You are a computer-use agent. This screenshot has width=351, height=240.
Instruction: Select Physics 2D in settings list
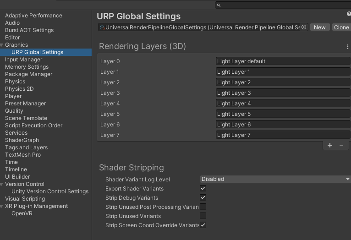point(19,89)
